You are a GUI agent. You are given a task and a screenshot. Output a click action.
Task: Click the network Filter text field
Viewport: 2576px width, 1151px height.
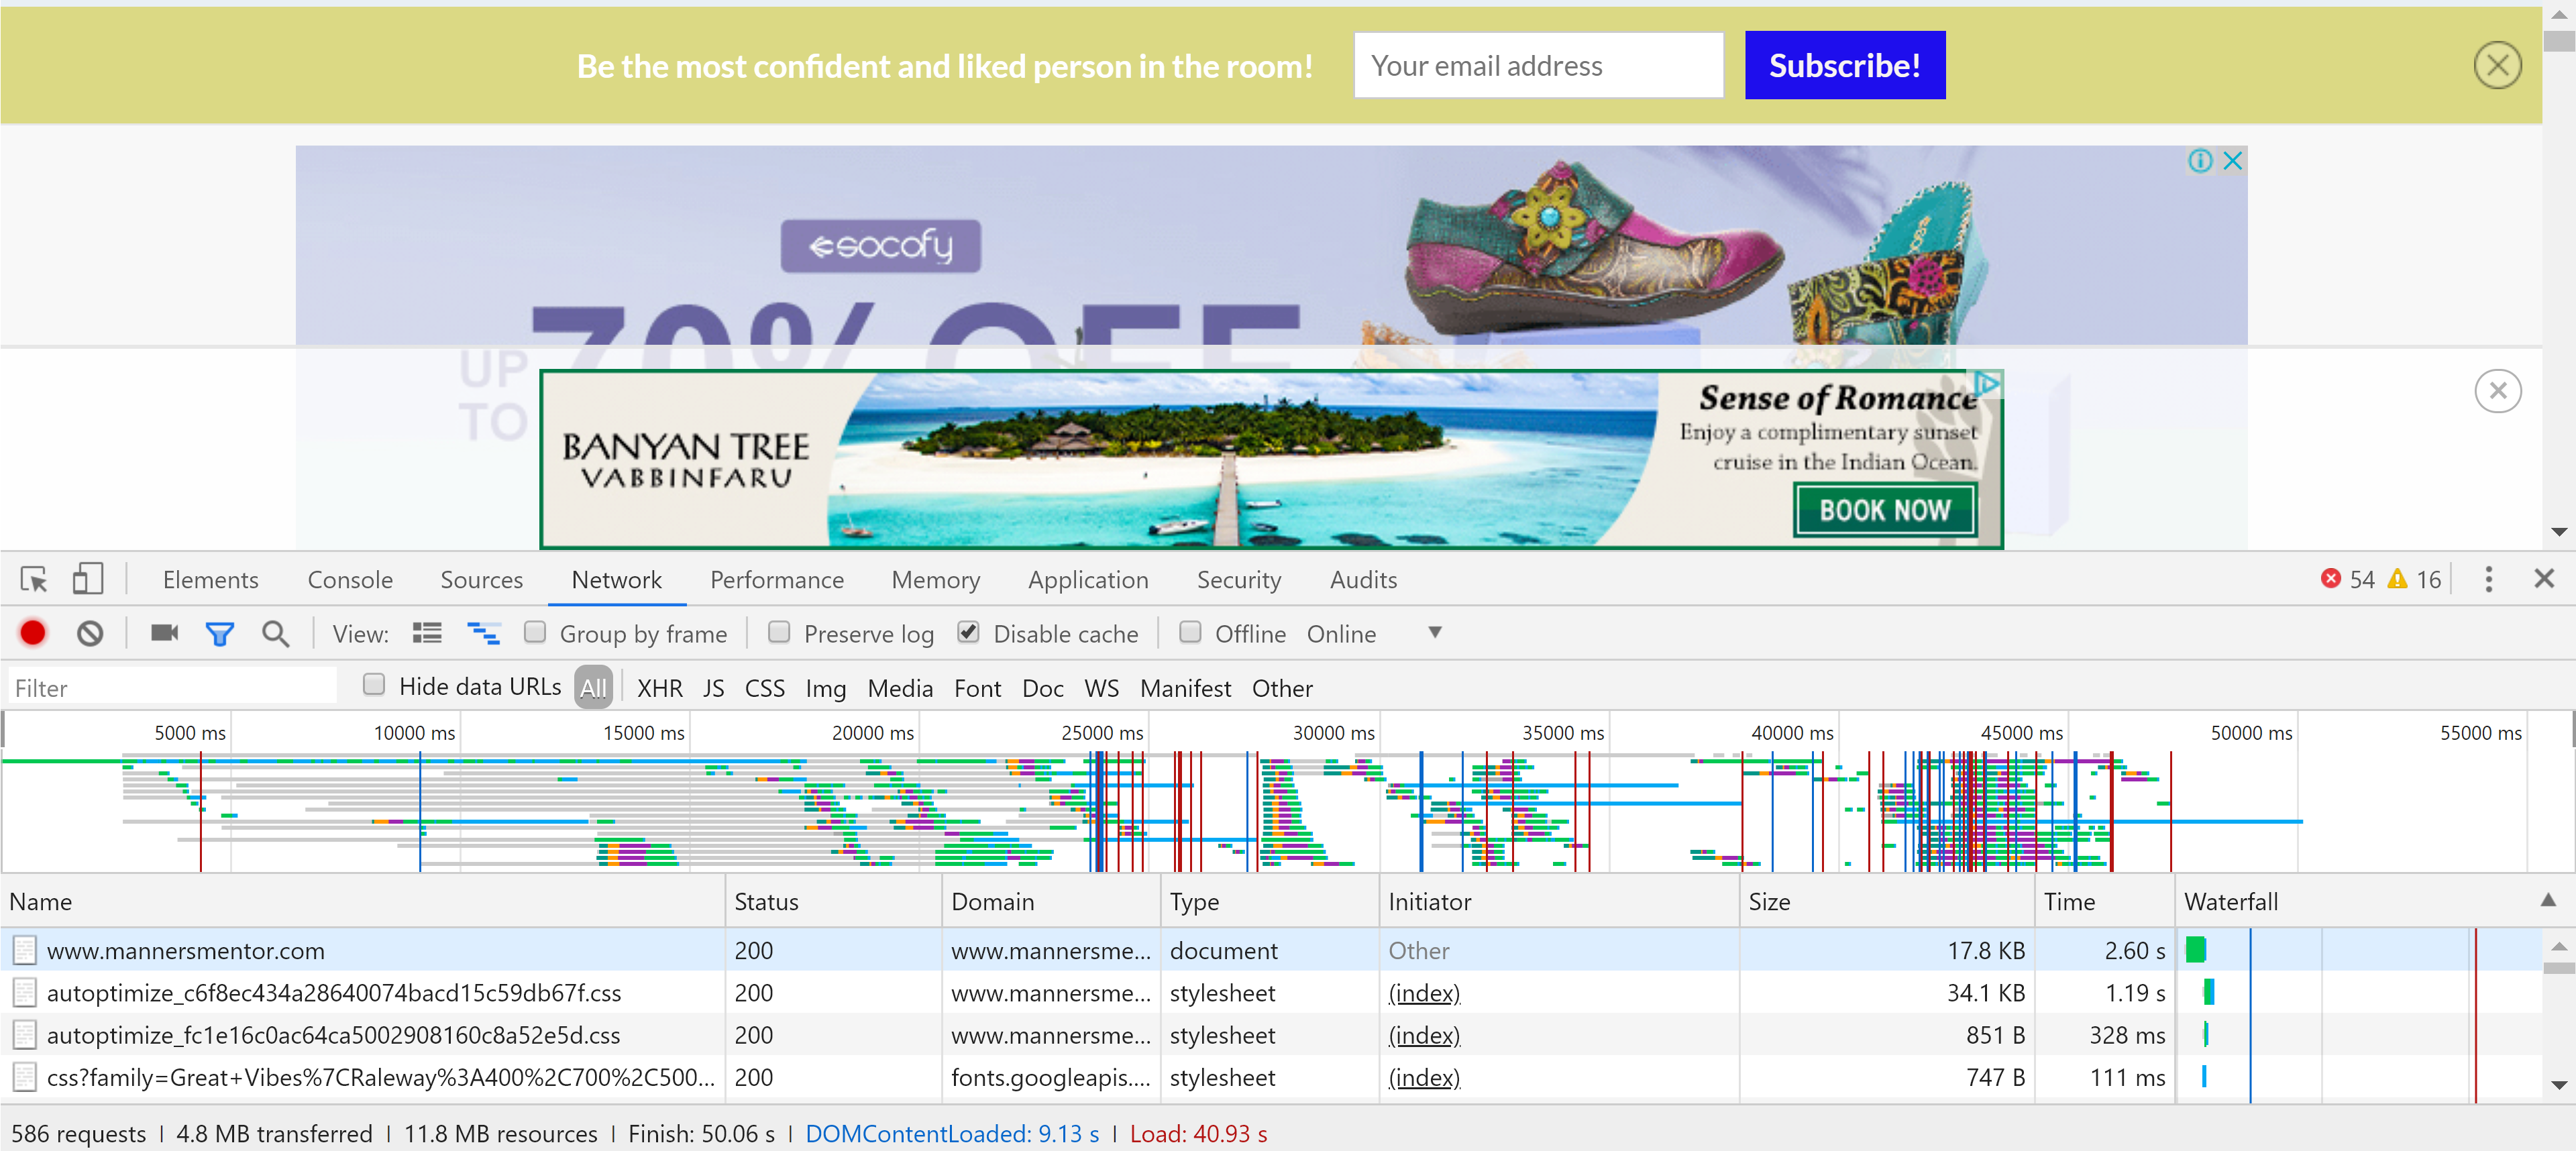(x=172, y=687)
